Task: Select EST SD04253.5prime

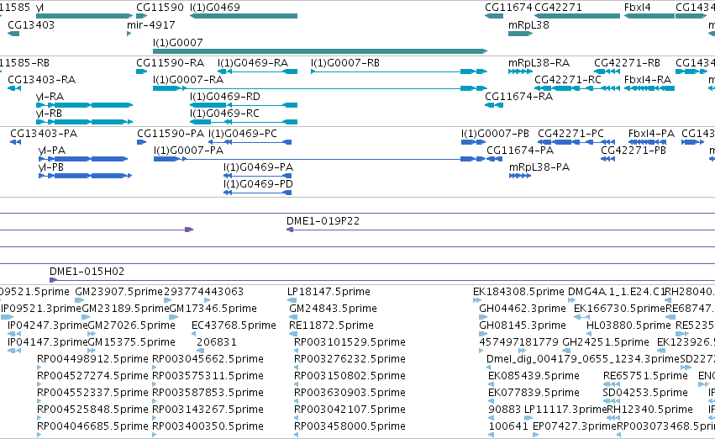Action: point(645,393)
